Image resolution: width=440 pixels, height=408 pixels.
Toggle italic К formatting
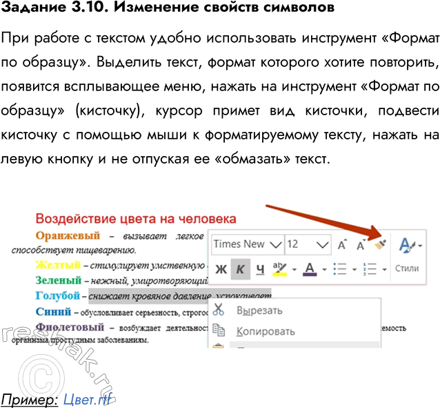tap(240, 268)
